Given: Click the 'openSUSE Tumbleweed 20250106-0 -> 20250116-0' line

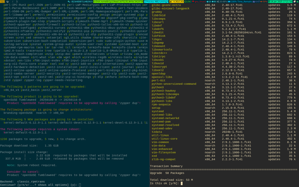Looking at the screenshot, I should [42, 100].
